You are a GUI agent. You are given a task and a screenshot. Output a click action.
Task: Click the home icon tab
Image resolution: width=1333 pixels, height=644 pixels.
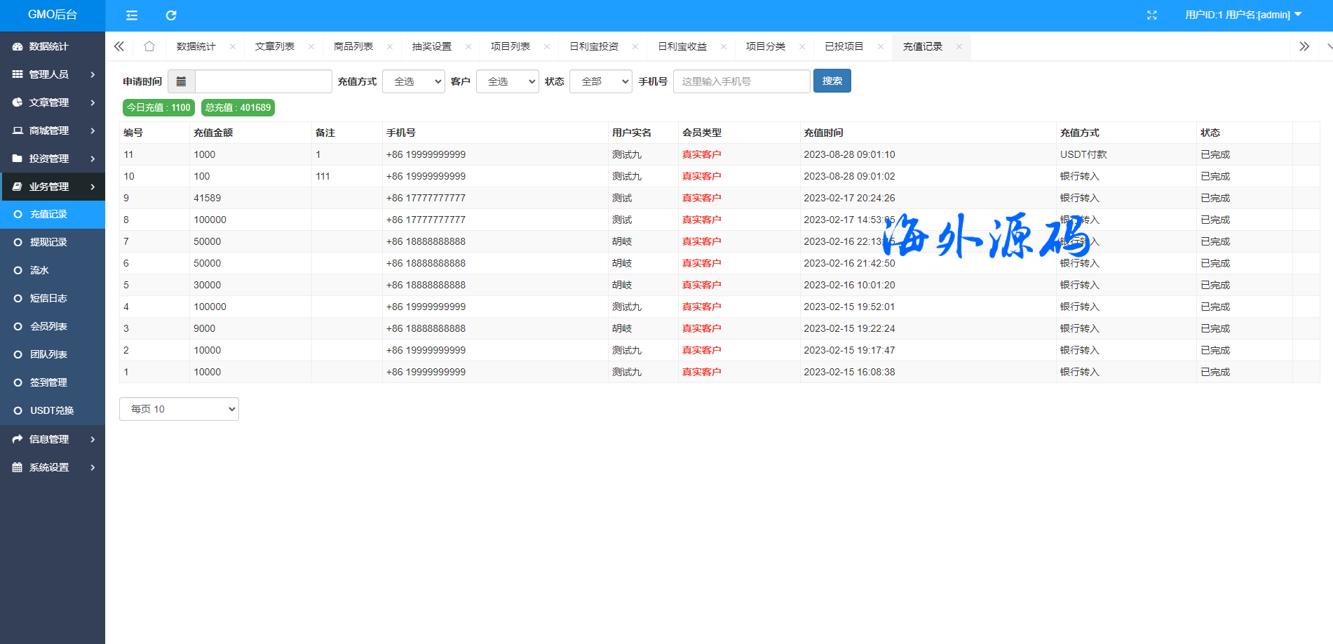coord(149,46)
